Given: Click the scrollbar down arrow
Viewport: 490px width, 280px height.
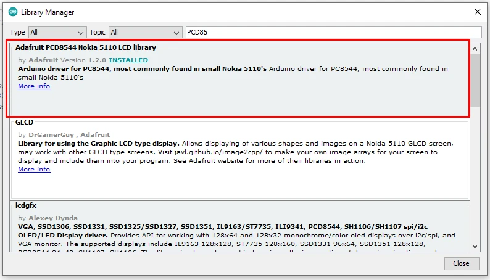Looking at the screenshot, I should tap(475, 247).
